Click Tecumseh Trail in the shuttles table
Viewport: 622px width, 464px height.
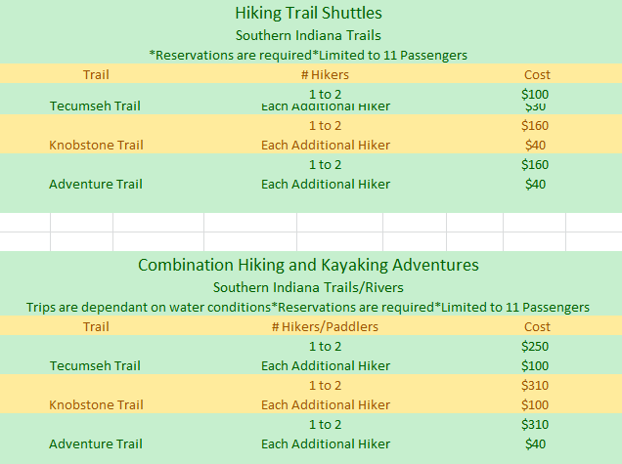pos(96,105)
